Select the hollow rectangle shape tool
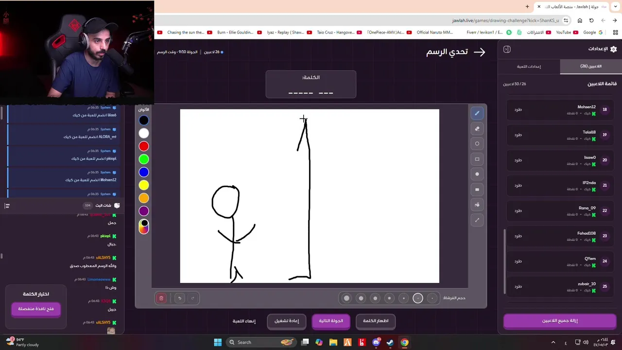This screenshot has width=622, height=350. point(477,159)
